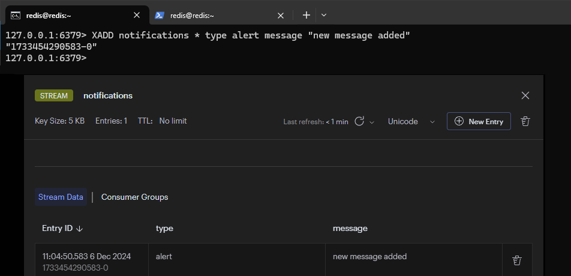Viewport: 571px width, 276px height.
Task: Refresh the notifications stream data
Action: point(359,121)
